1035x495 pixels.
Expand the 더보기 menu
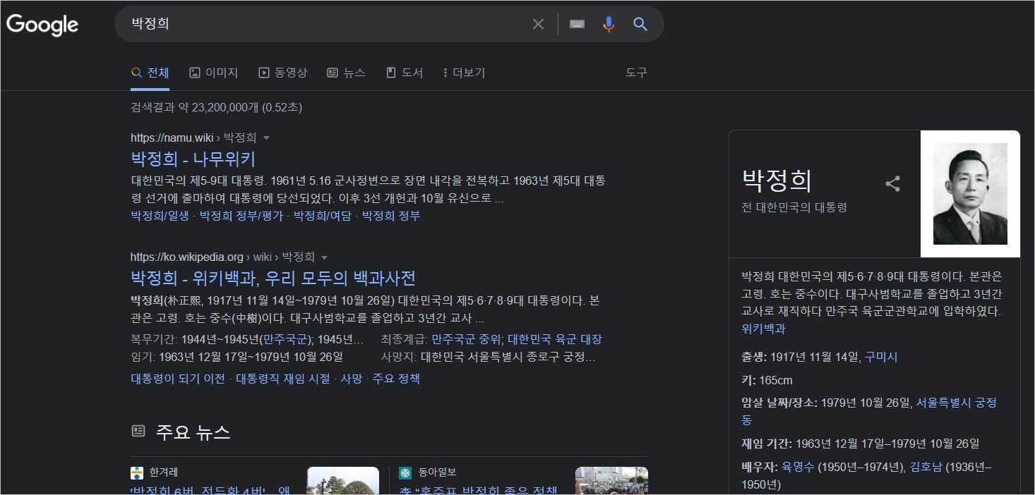[x=464, y=73]
